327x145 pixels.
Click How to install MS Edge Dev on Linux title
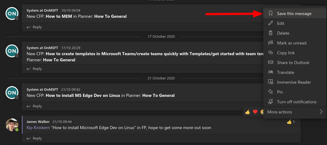(83, 95)
